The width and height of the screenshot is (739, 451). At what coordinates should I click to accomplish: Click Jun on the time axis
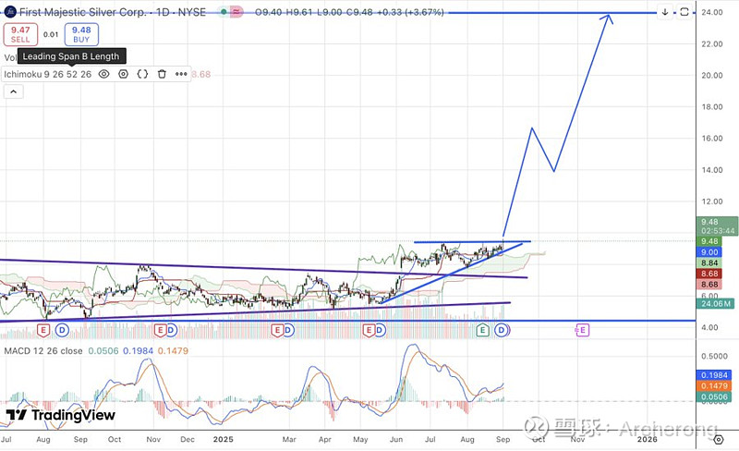(396, 439)
